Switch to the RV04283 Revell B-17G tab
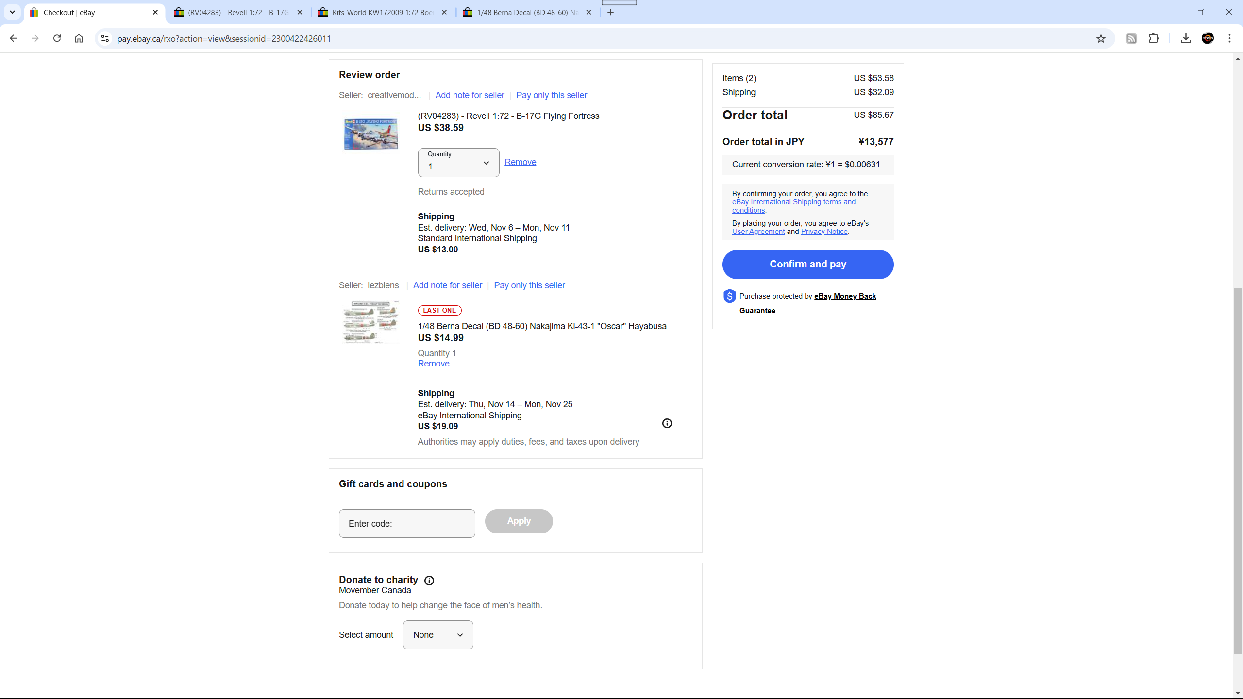Image resolution: width=1243 pixels, height=699 pixels. pos(238,13)
